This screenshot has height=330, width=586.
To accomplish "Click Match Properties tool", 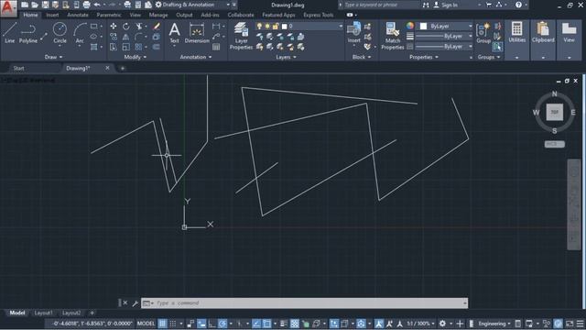I will click(x=393, y=36).
